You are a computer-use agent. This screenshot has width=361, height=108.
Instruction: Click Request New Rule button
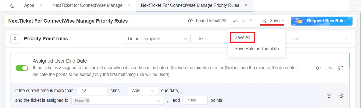coord(322,21)
